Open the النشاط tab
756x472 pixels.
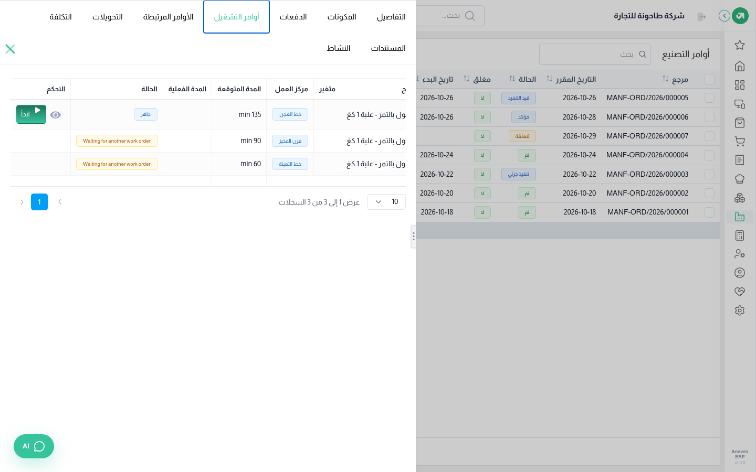point(339,48)
